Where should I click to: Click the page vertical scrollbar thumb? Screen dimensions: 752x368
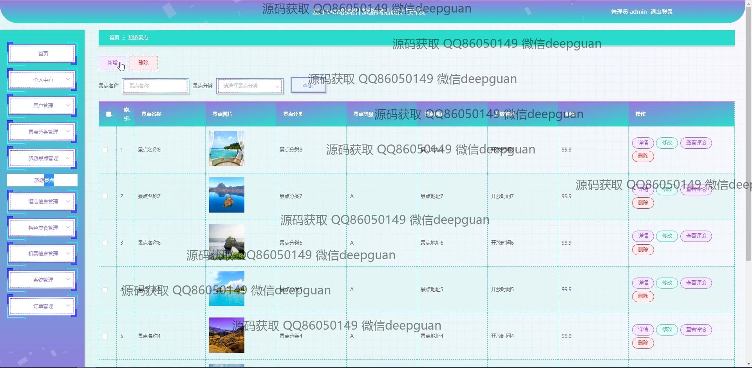pyautogui.click(x=748, y=134)
